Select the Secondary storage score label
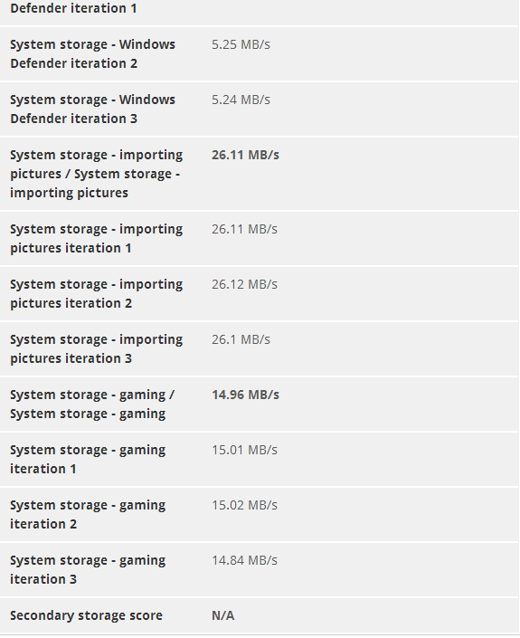Image resolution: width=520 pixels, height=638 pixels. pyautogui.click(x=86, y=615)
